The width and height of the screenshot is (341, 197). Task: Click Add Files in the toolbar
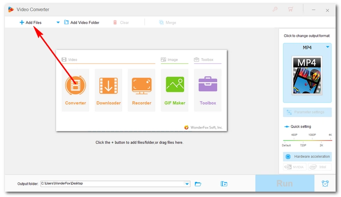[30, 22]
